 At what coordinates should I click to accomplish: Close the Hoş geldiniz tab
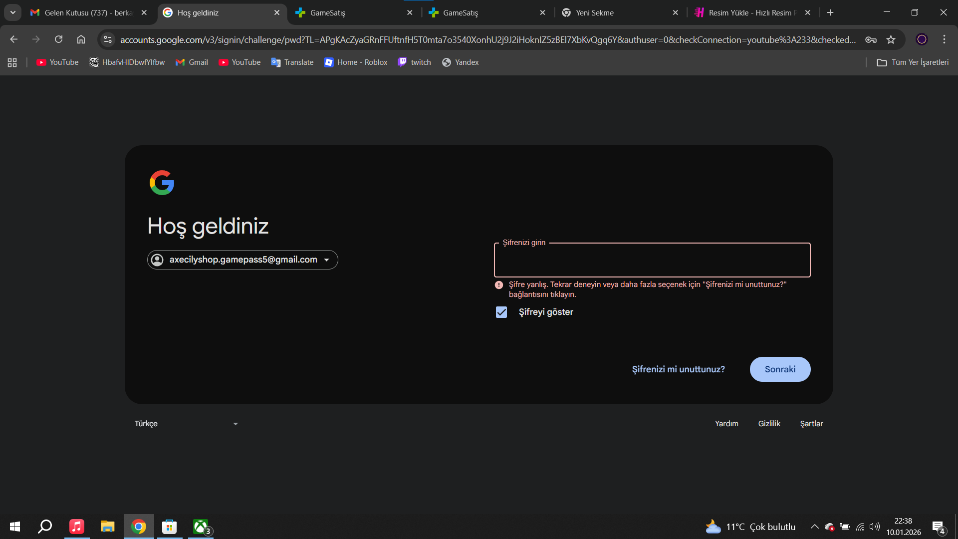(277, 12)
